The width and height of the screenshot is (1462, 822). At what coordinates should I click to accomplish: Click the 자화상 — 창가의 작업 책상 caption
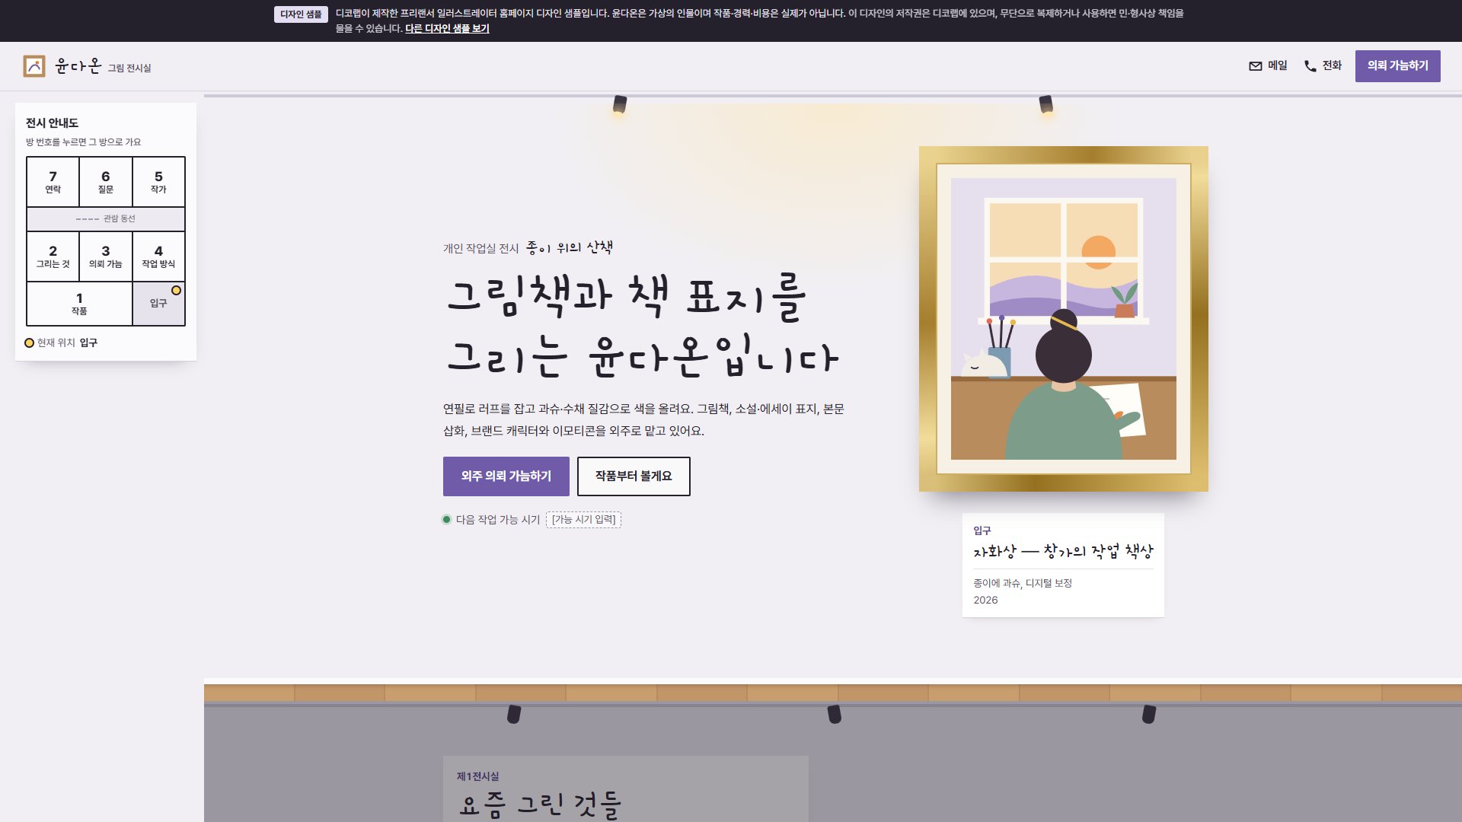pos(1063,551)
